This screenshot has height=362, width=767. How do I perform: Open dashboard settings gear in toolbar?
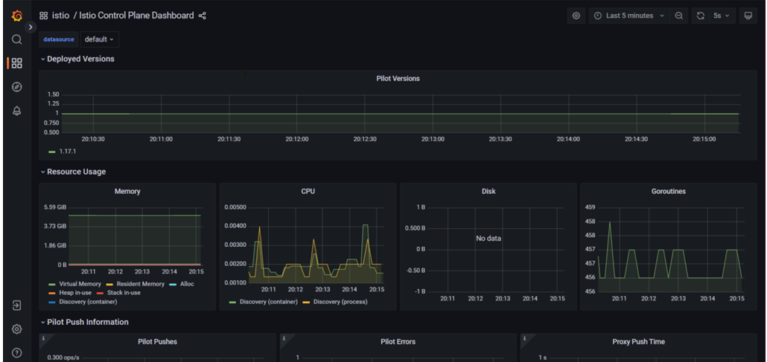576,16
